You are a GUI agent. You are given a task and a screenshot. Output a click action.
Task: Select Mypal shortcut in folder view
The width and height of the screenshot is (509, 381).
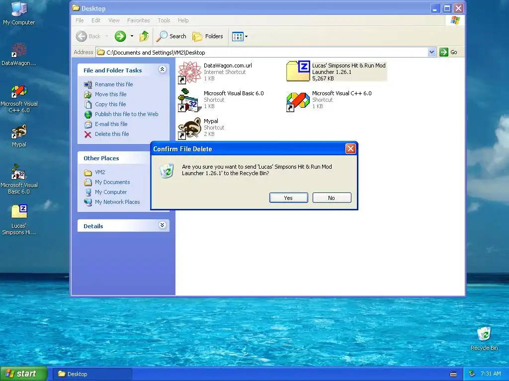(201, 127)
